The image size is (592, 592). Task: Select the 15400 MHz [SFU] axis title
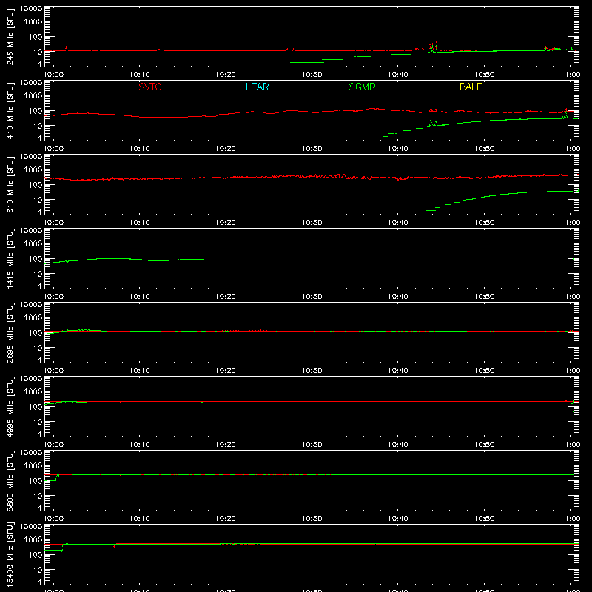10,554
